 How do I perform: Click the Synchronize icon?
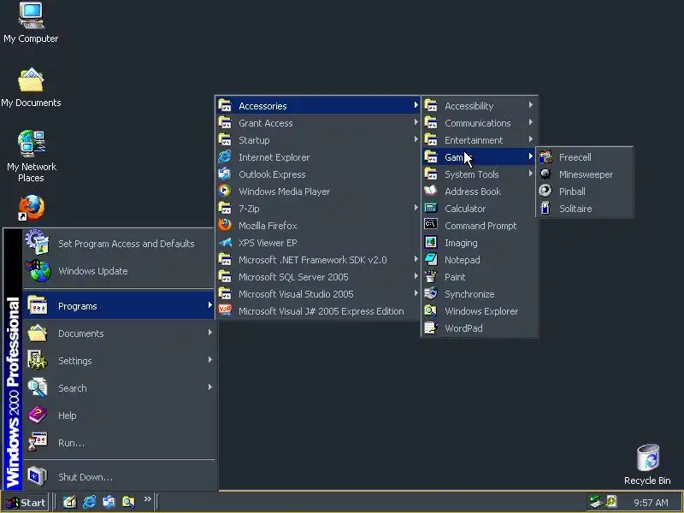click(x=431, y=293)
